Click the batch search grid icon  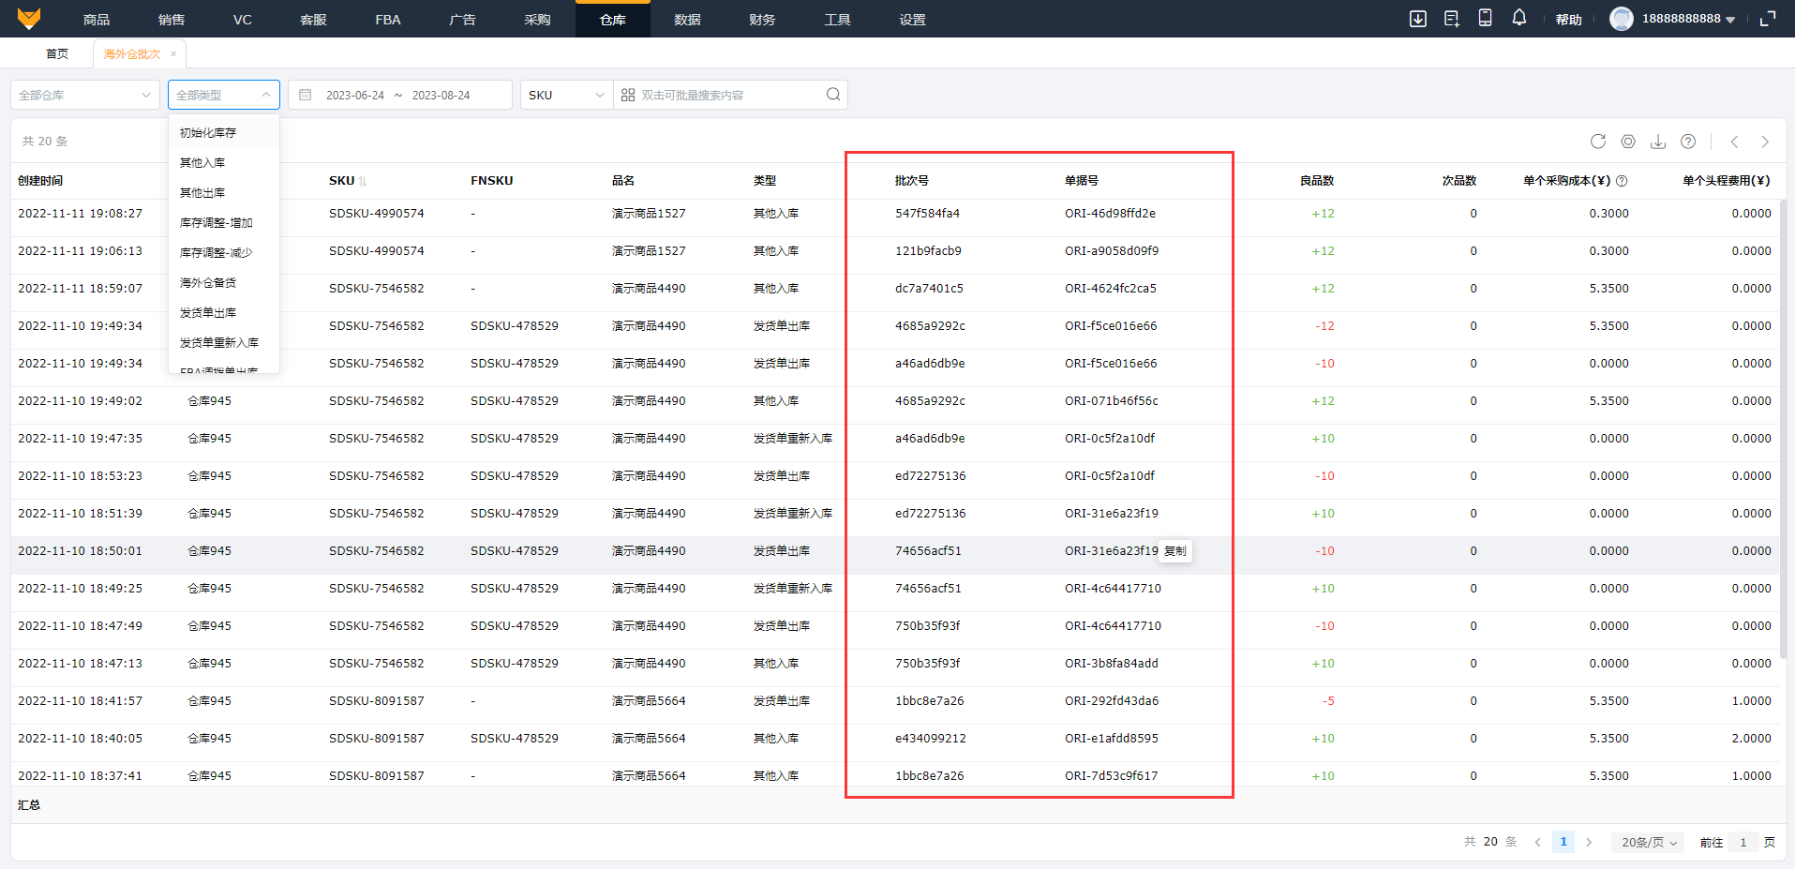tap(628, 95)
